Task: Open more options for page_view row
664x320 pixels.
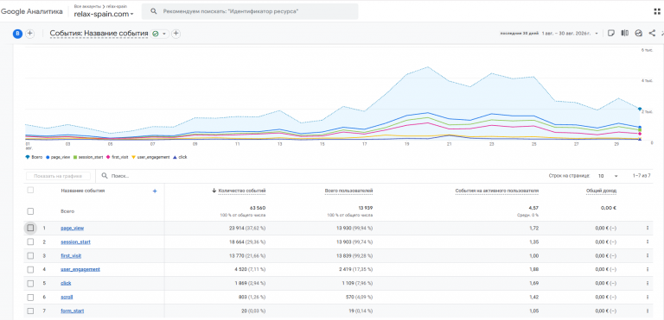Action: (648, 228)
